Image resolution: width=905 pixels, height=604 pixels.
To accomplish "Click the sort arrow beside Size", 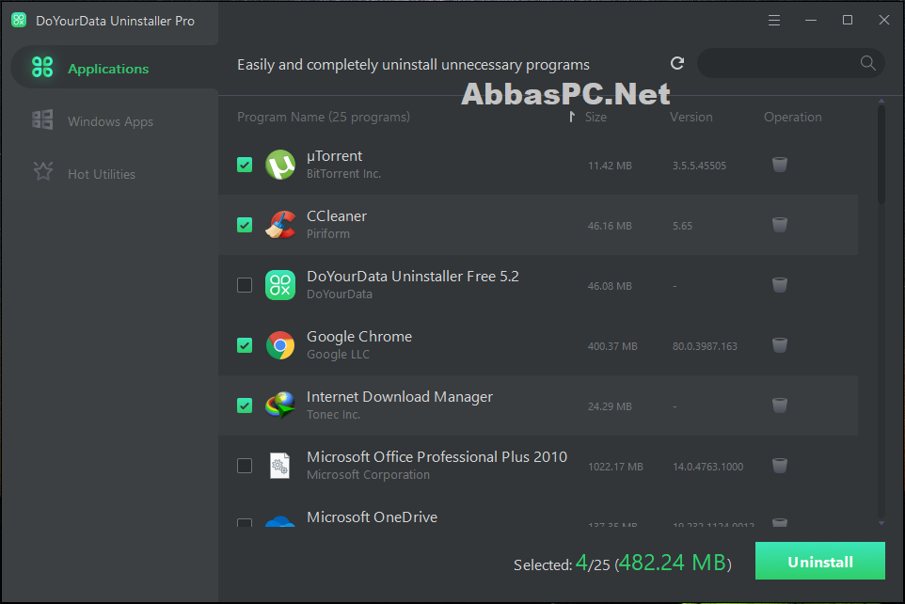I will (x=571, y=117).
